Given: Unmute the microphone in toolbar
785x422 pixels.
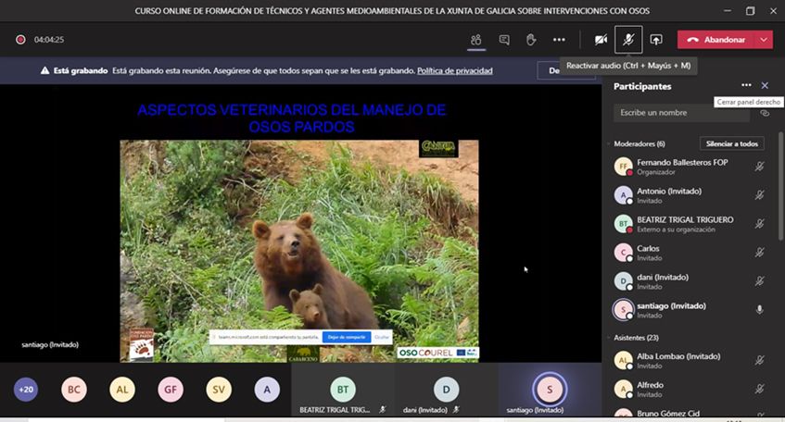Looking at the screenshot, I should click(628, 40).
